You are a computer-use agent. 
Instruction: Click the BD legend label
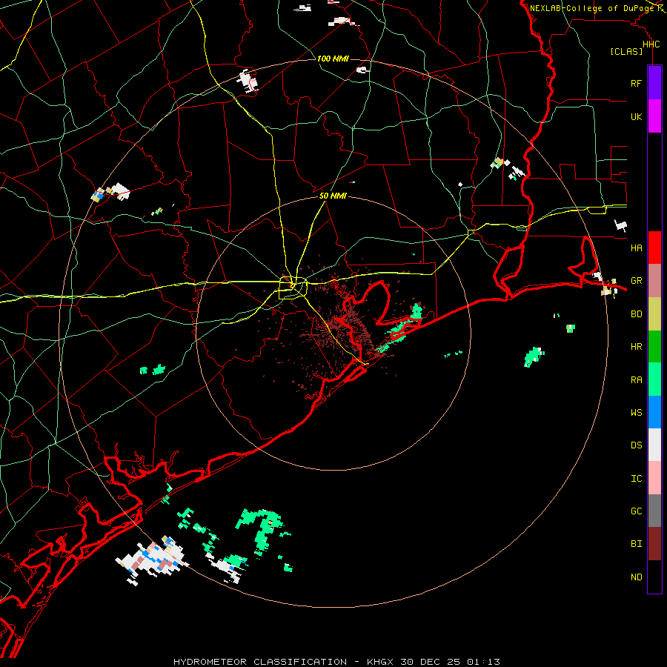(x=636, y=314)
